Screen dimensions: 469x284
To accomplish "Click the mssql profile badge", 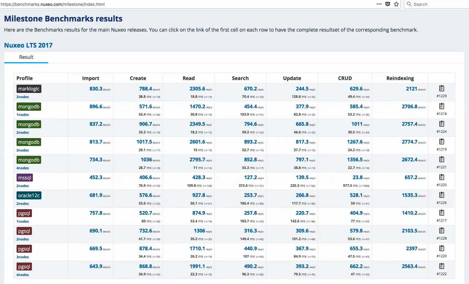I will click(25, 178).
